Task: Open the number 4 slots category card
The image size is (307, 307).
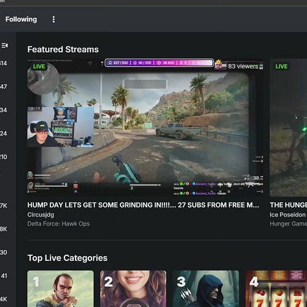Action: point(276,289)
